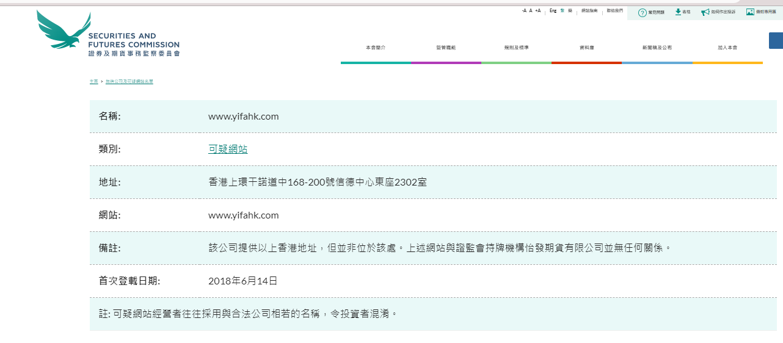
Task: Click the 主頁 breadcrumb link
Action: click(x=93, y=81)
